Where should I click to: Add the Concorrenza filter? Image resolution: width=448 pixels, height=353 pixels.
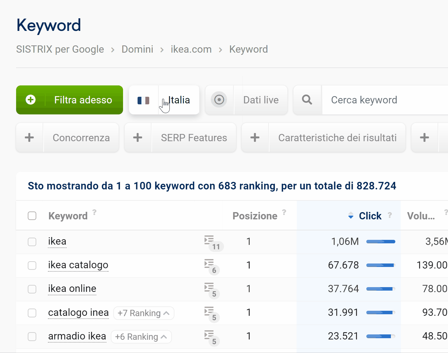68,138
